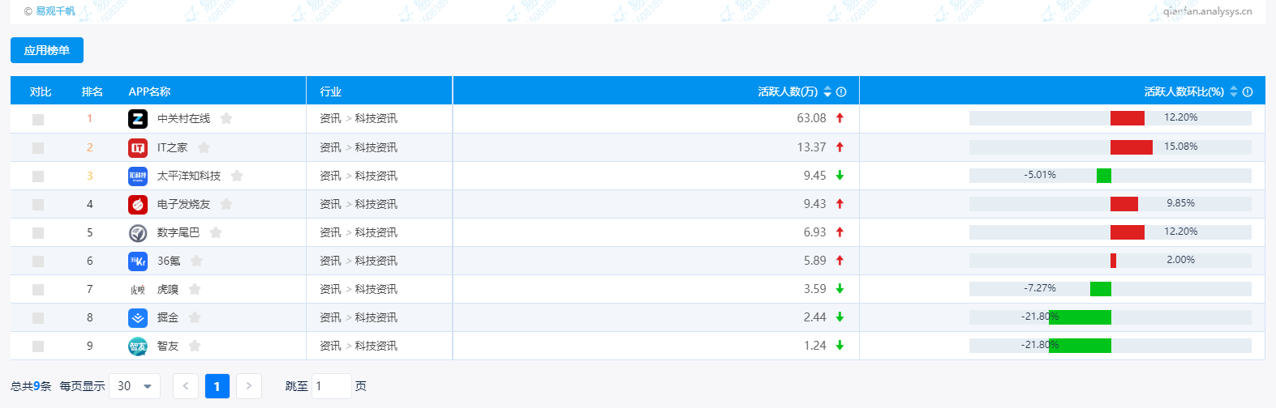
Task: Click the 智友 app icon
Action: (x=138, y=346)
